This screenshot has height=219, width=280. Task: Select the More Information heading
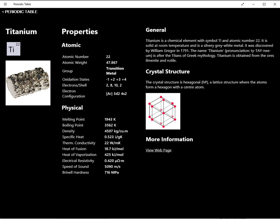(x=169, y=139)
